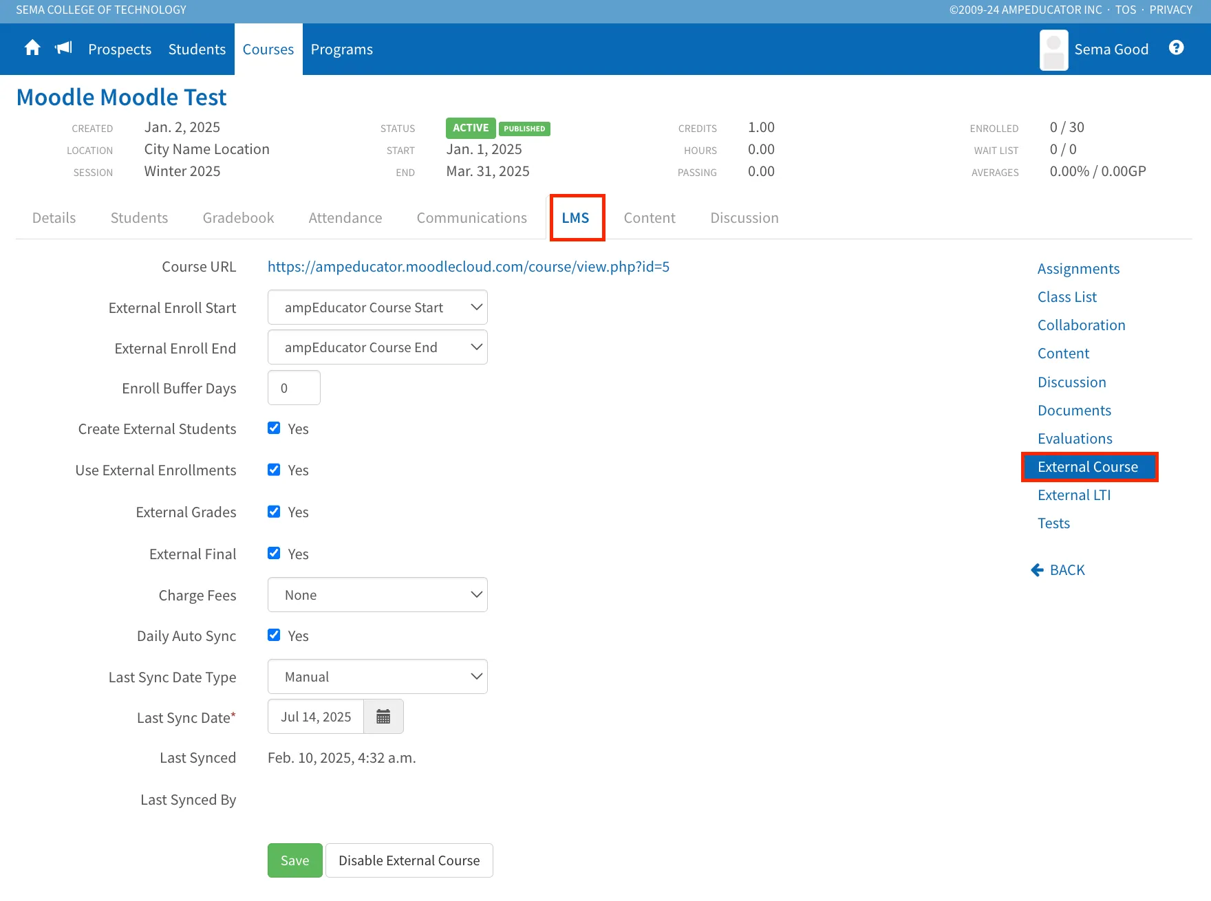
Task: Click the Last Sync Date text field
Action: pos(316,717)
